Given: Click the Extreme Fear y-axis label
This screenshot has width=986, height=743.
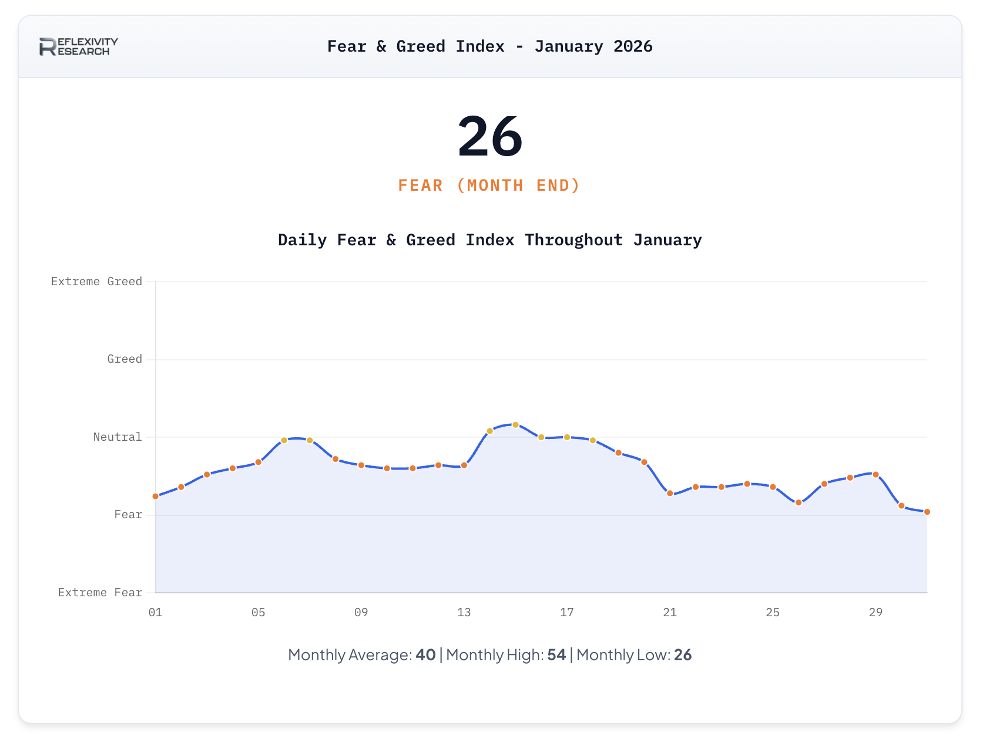Looking at the screenshot, I should 100,593.
